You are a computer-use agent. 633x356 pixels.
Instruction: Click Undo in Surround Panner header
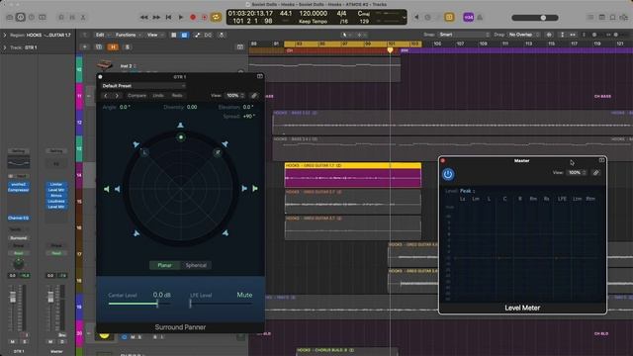158,96
